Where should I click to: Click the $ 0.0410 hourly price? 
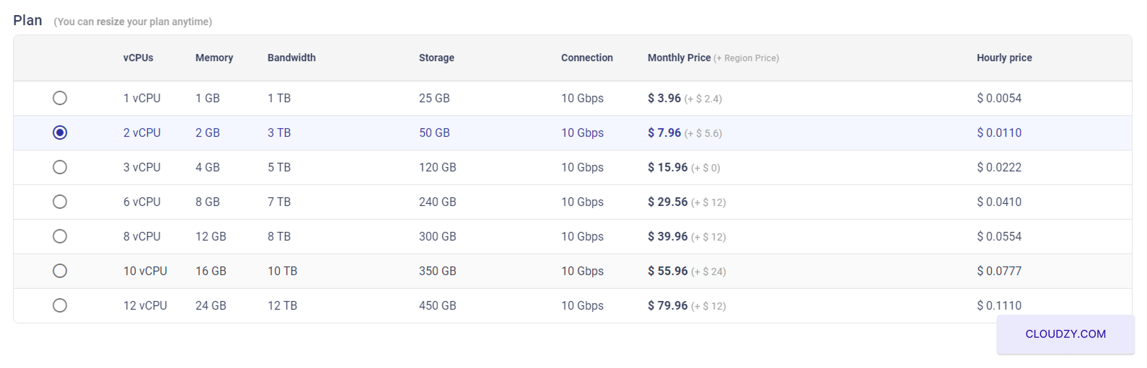click(x=999, y=202)
